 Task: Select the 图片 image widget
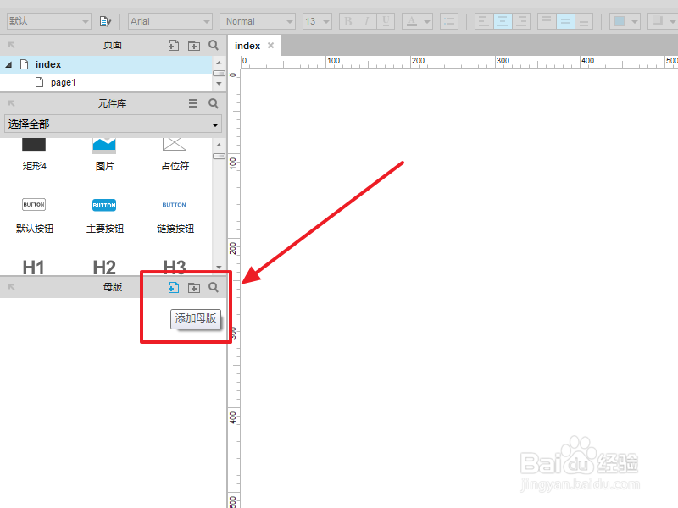[x=104, y=155]
